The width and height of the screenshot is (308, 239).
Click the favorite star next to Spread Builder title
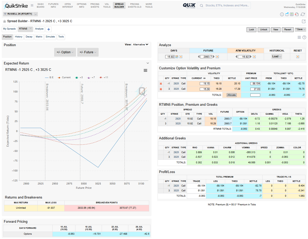coord(5,21)
